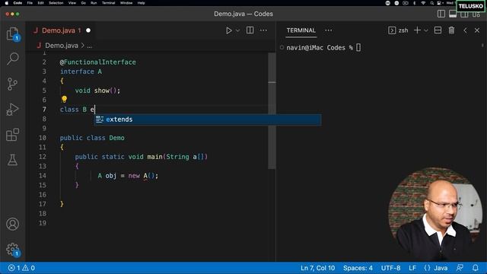Split the terminal pane
This screenshot has width=487, height=274.
438,30
